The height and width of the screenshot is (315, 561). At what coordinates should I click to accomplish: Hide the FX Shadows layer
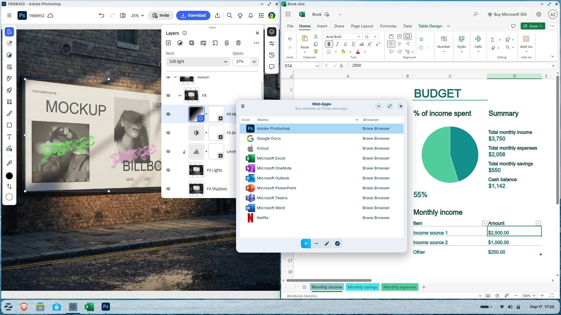point(168,189)
